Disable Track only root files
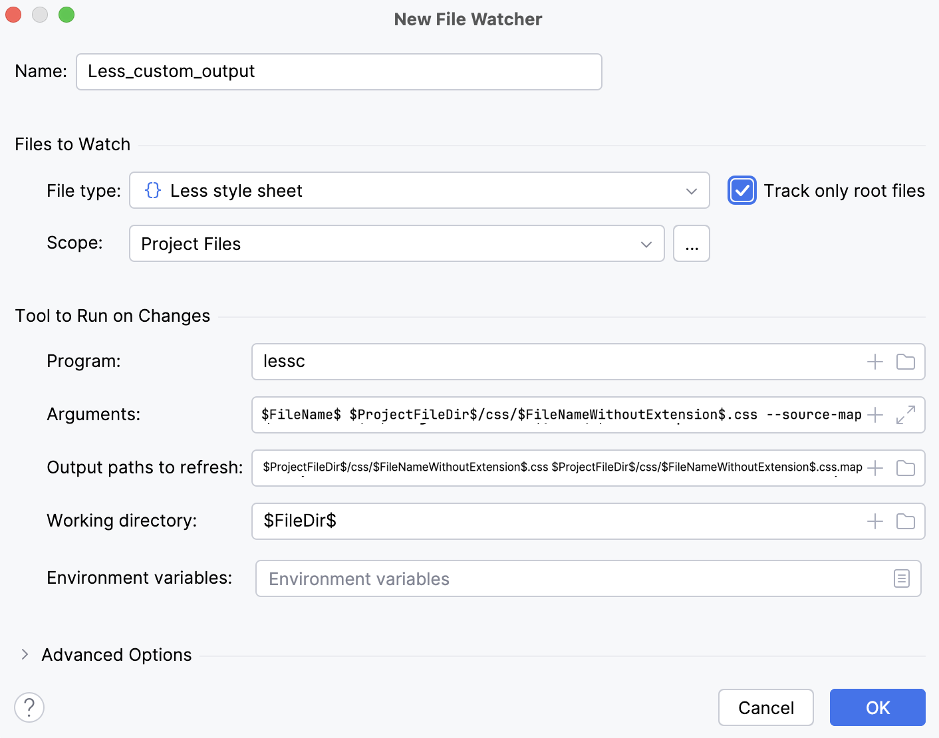Image resolution: width=939 pixels, height=738 pixels. (x=741, y=191)
